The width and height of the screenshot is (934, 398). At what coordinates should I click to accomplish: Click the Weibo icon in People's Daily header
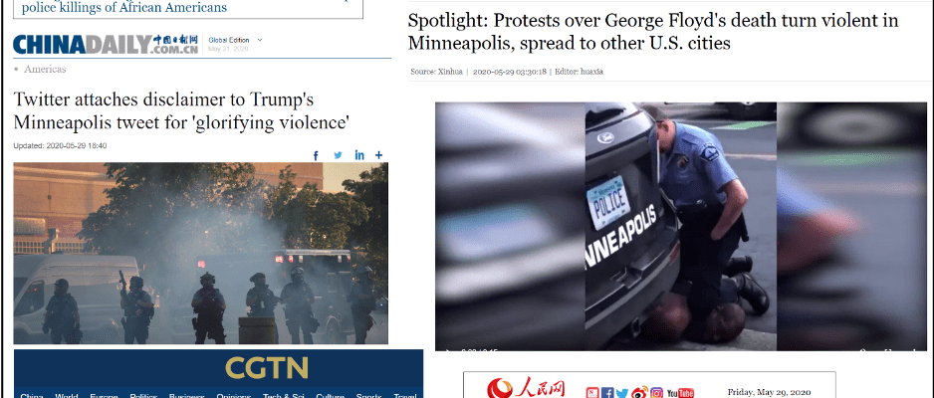639,393
